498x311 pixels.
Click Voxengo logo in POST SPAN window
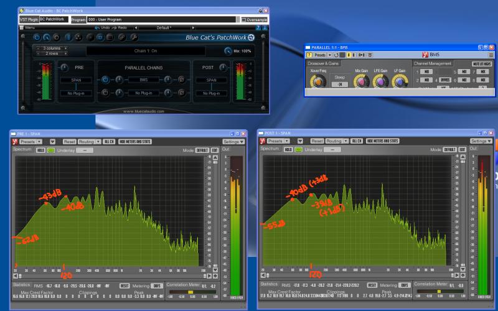coord(262,141)
